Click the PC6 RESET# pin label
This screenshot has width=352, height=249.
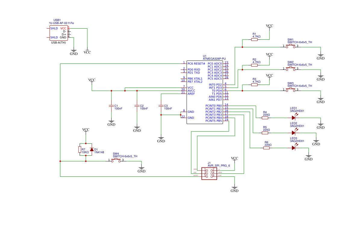196,64
